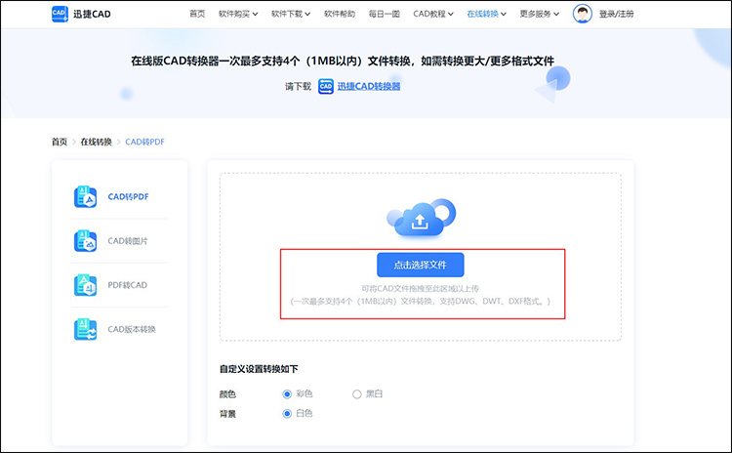Click the cloud upload icon
The width and height of the screenshot is (732, 453).
coord(421,218)
